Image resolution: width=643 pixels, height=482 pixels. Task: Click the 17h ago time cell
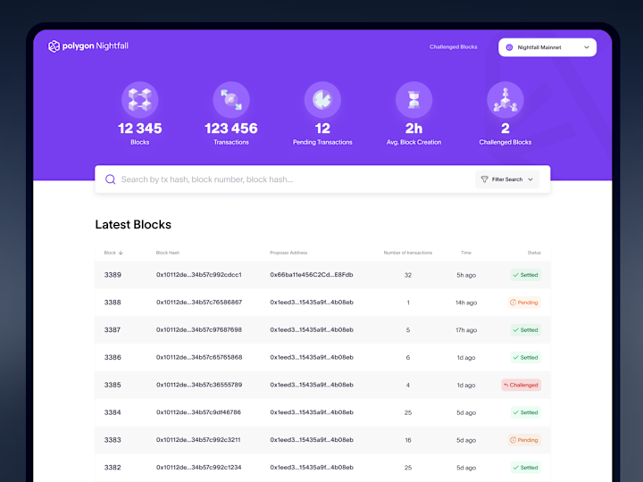pyautogui.click(x=466, y=330)
